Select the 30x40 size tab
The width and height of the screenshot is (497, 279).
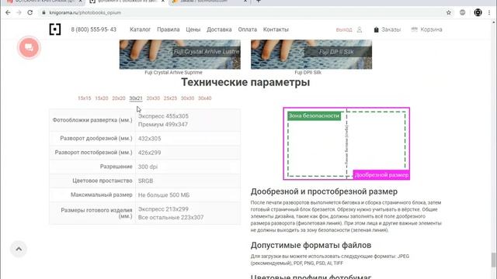(205, 98)
